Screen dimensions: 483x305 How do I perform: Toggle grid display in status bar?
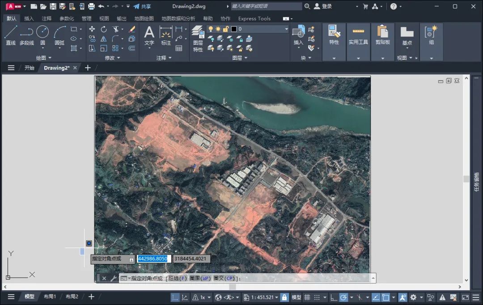[x=307, y=297]
